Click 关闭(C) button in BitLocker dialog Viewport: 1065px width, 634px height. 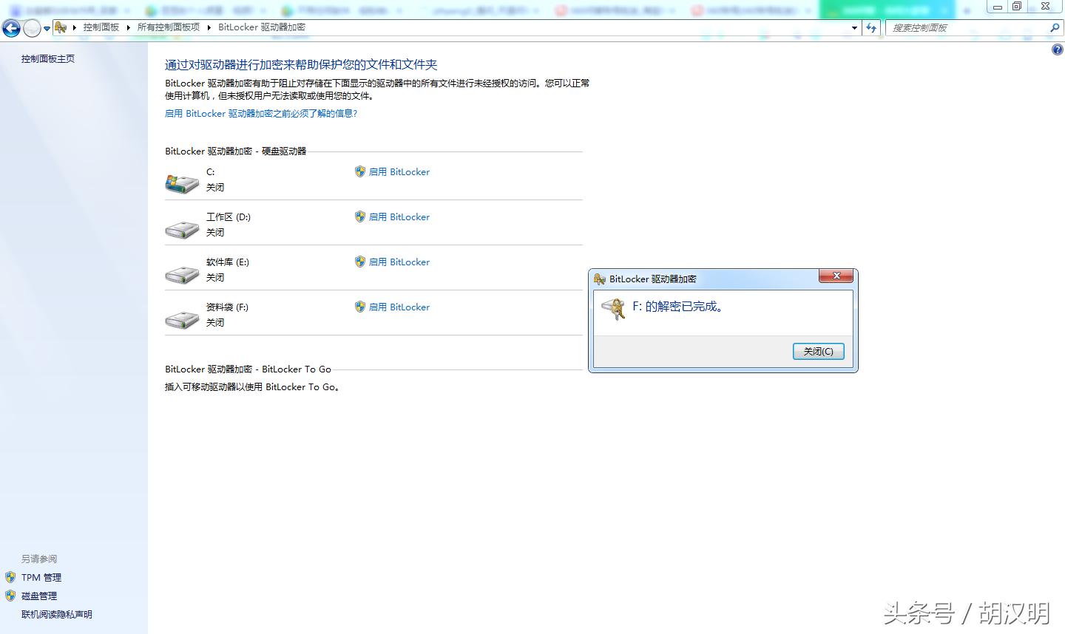point(818,352)
